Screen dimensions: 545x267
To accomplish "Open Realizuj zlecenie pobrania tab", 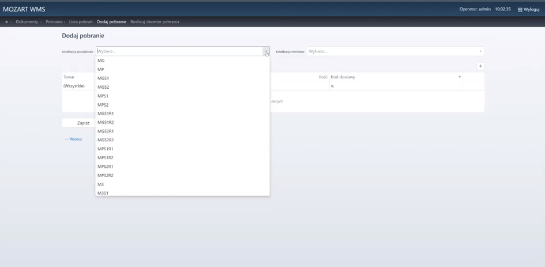I will tap(155, 22).
